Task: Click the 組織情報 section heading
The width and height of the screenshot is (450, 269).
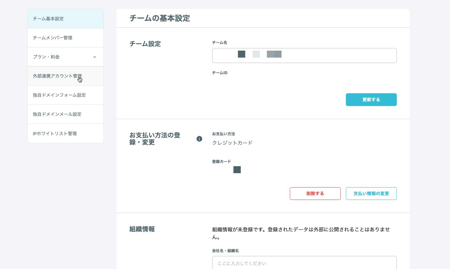Action: tap(142, 229)
